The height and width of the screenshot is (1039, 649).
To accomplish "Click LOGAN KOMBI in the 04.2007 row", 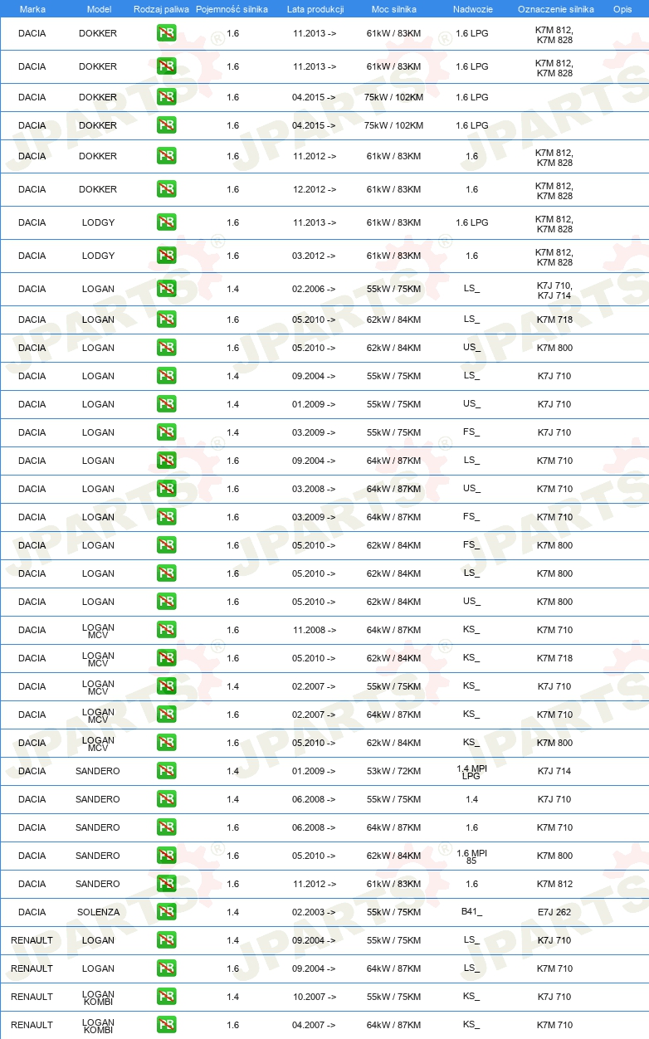I will pyautogui.click(x=98, y=1025).
